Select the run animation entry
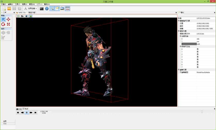Viewport: 216px width, 130px height. click(198, 41)
